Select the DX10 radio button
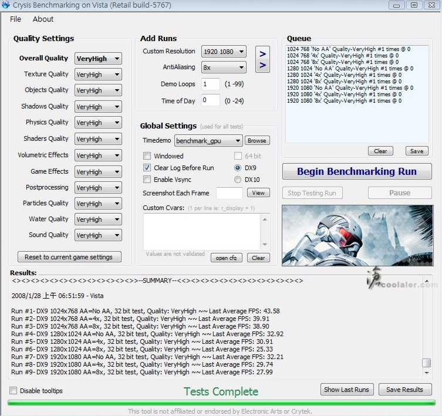The image size is (442, 416). tap(238, 180)
